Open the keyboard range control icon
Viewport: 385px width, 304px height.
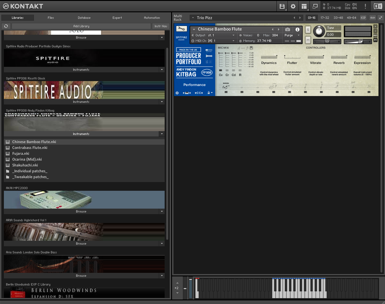click(x=187, y=93)
